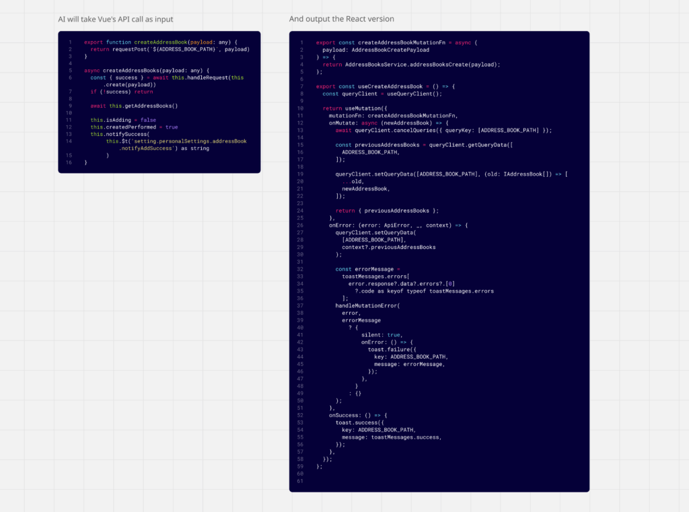Click "this.$t('setting.personalSettings.addressBook" line
Viewport: 689px width, 512px height.
point(176,141)
